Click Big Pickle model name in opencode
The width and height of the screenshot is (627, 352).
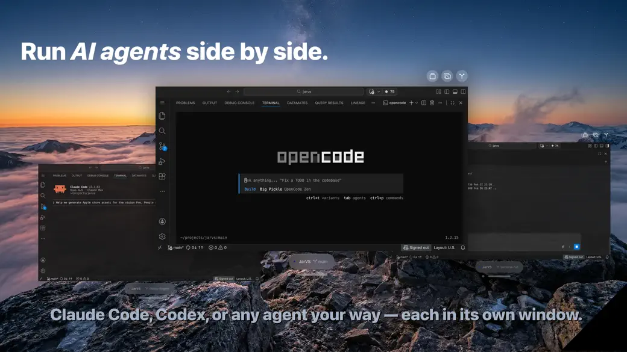tap(271, 189)
